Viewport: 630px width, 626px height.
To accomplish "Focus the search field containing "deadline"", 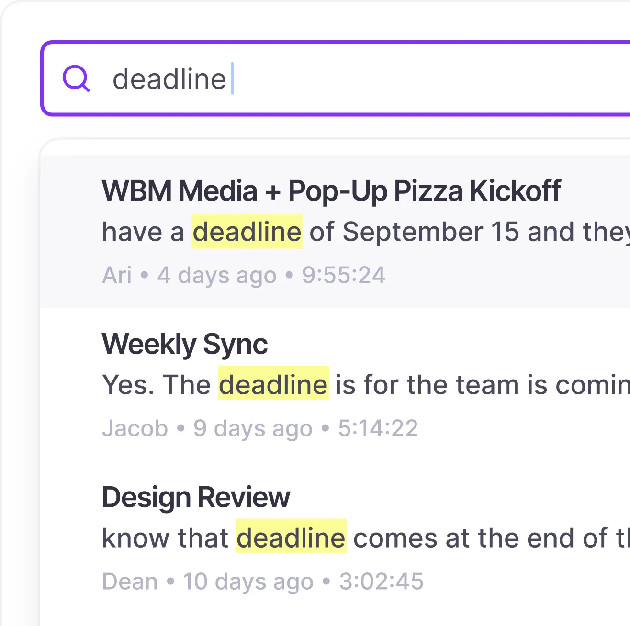I will [x=336, y=78].
